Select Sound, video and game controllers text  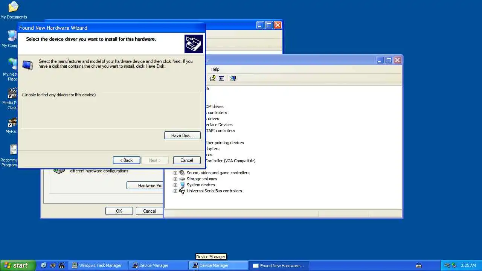tap(218, 173)
